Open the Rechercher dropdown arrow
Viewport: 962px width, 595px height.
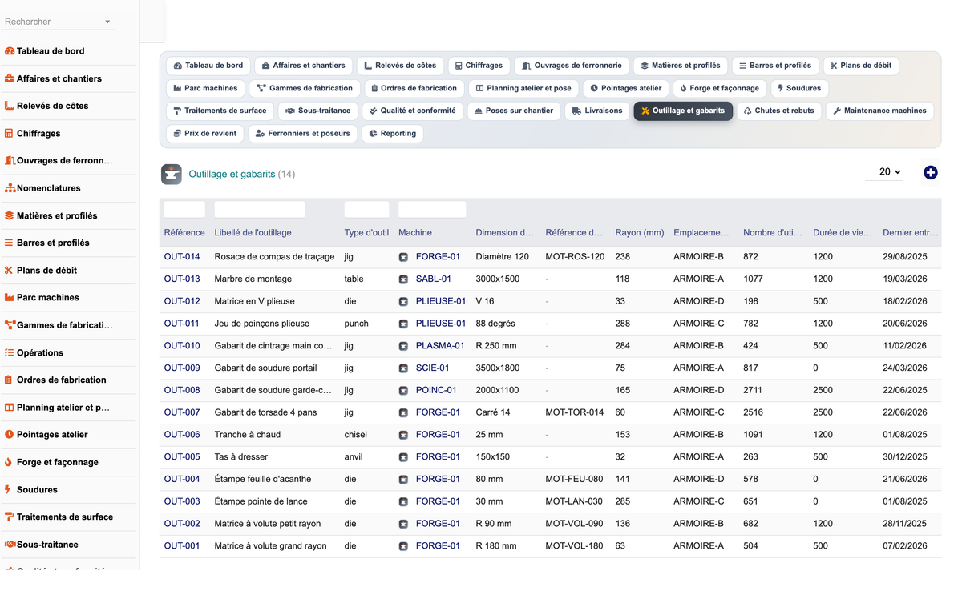pos(107,22)
